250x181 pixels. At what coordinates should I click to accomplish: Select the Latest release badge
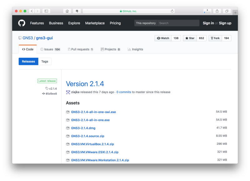47,81
